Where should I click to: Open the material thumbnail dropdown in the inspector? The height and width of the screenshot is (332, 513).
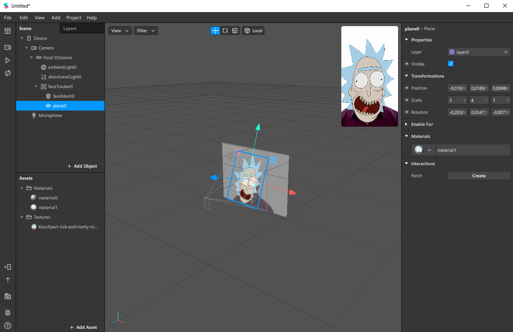click(x=424, y=150)
